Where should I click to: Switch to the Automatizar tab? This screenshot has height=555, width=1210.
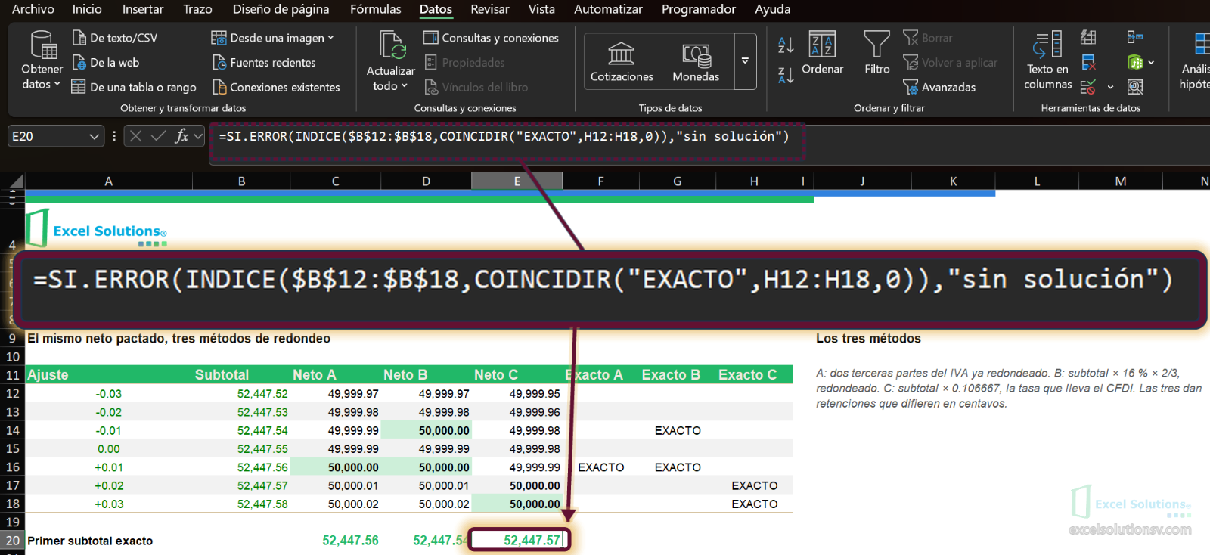[x=608, y=9]
